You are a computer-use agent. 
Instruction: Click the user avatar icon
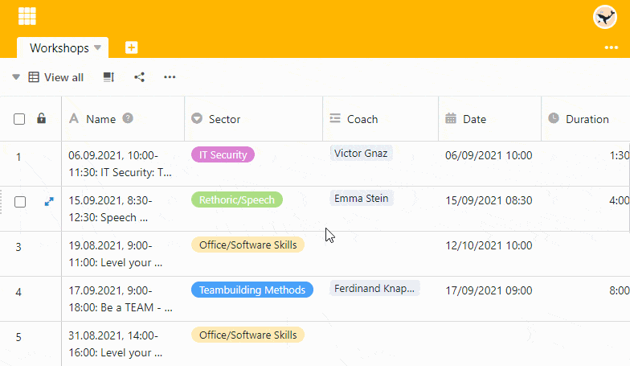point(604,17)
